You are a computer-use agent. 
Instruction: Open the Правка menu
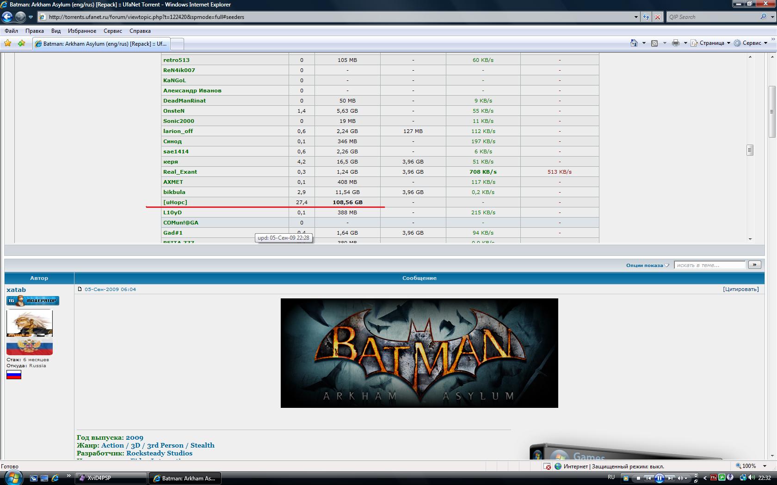tap(35, 31)
